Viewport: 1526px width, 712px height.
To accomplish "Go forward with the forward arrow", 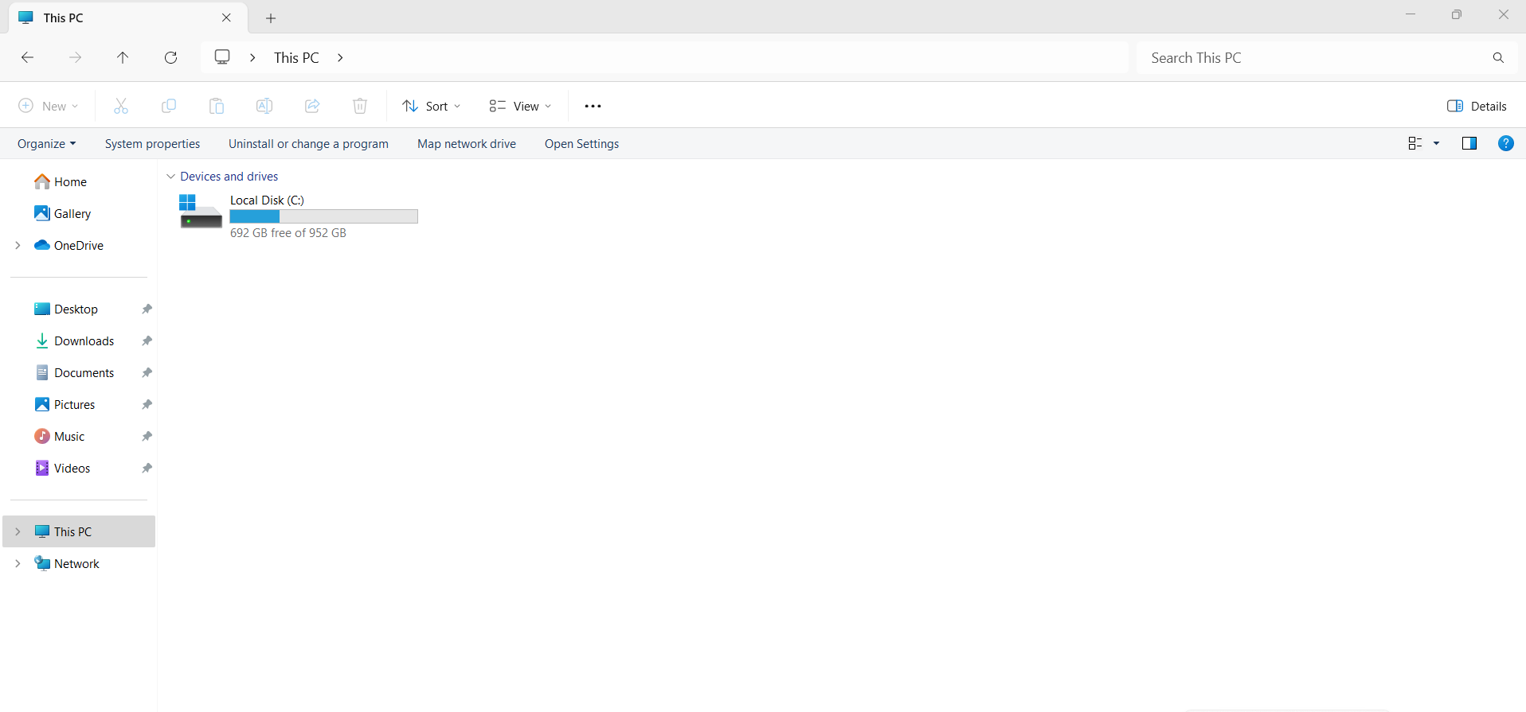I will [x=75, y=57].
